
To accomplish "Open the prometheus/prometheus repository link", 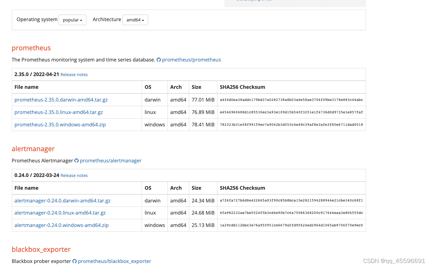I will pyautogui.click(x=191, y=60).
